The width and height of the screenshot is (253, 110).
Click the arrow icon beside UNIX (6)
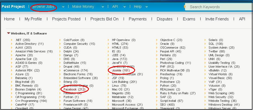click(x=205, y=59)
